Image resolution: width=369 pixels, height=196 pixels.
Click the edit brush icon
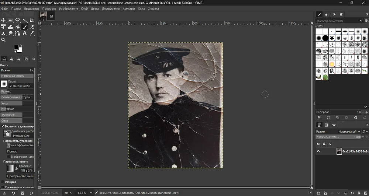coord(319,118)
